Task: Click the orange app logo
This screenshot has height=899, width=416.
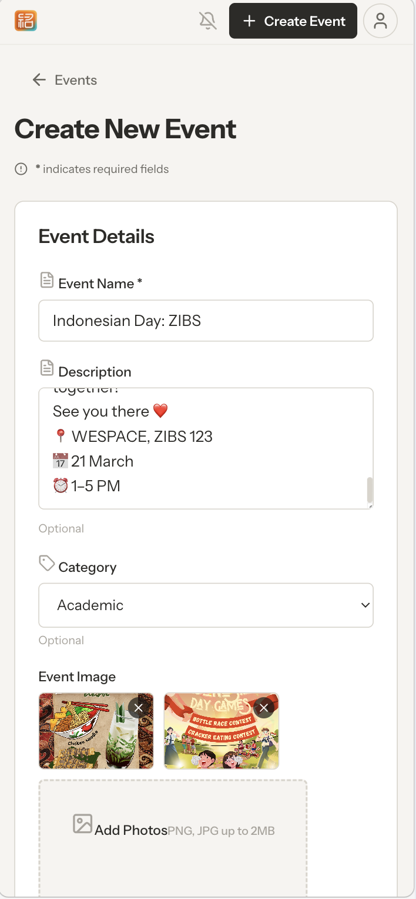Action: (x=26, y=21)
